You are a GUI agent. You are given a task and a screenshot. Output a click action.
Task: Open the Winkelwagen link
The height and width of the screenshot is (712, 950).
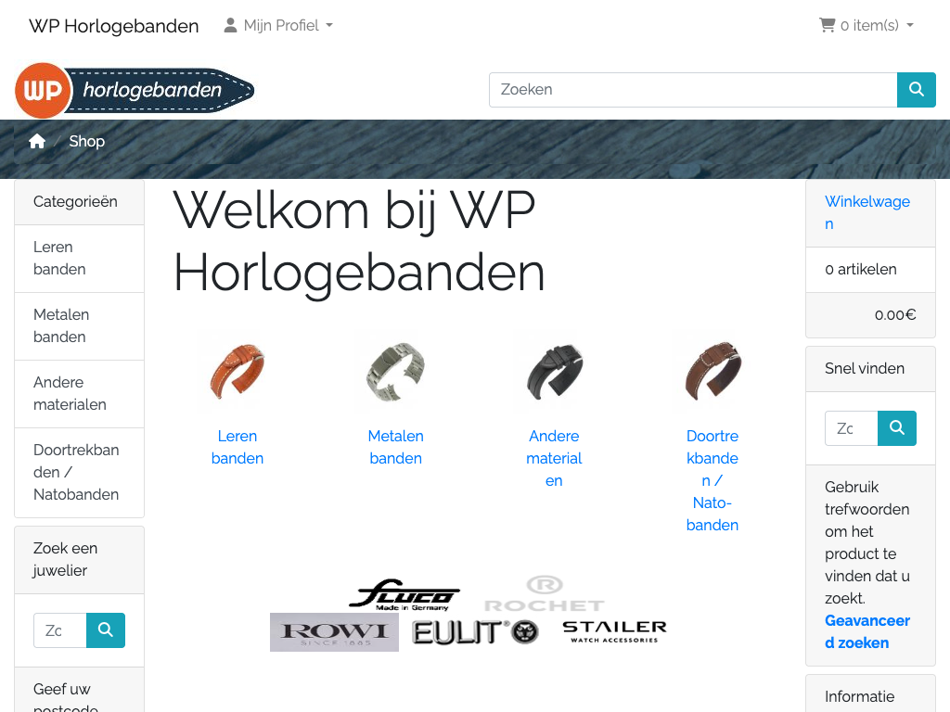click(x=867, y=212)
